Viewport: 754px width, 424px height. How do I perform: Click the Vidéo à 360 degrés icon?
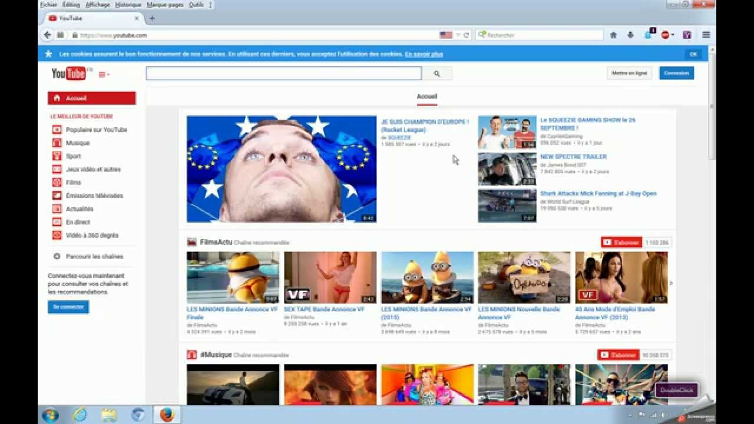click(x=57, y=235)
